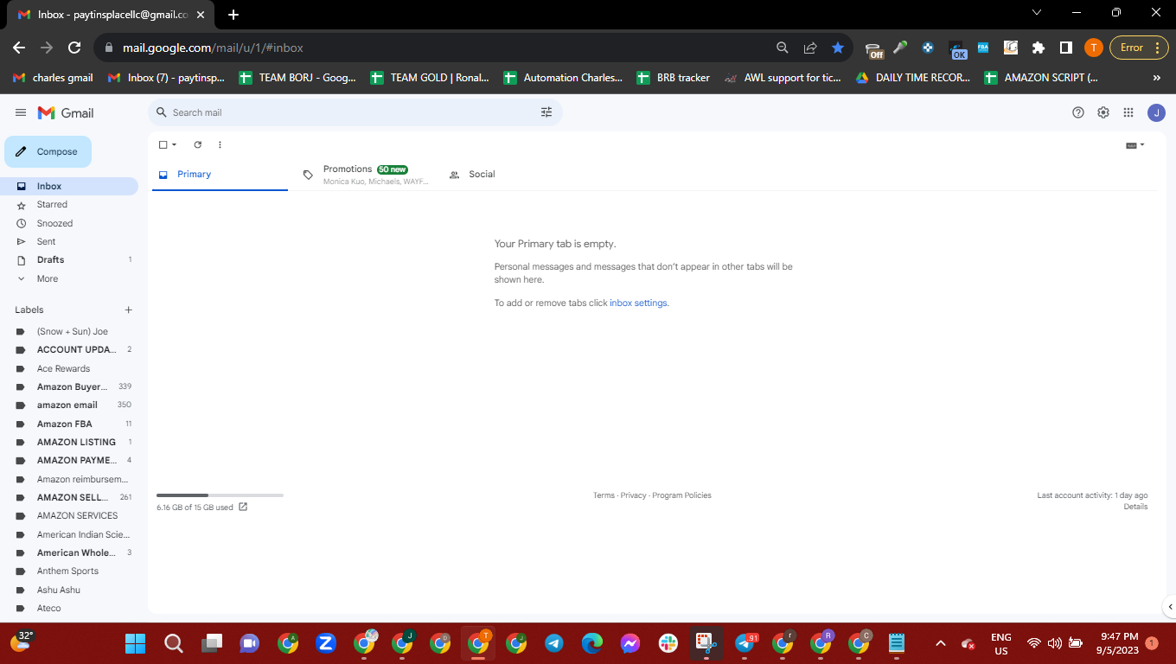Open the Program Policies link

click(x=681, y=495)
